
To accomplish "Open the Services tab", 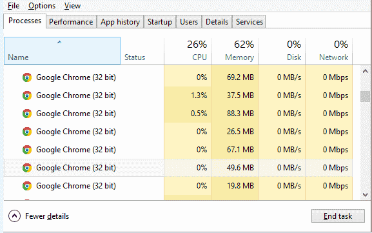I will click(249, 22).
